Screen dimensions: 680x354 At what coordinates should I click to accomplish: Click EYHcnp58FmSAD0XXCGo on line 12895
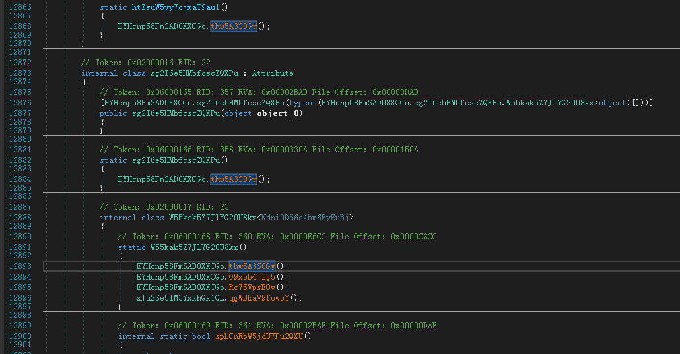[x=180, y=287]
